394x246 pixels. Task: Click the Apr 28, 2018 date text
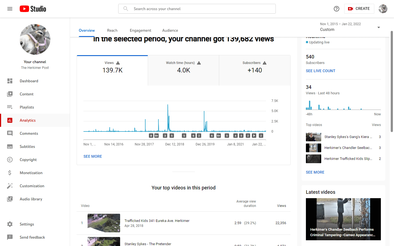point(134,226)
